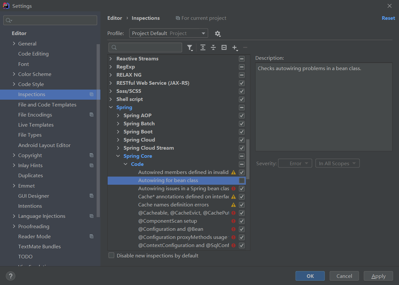Screen dimensions: 399x285
Task: Toggle the Spring AOP checkbox
Action: [x=242, y=116]
